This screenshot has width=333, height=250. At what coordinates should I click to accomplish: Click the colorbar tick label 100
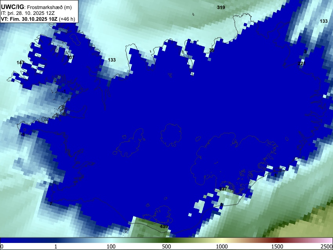[x=111, y=246]
